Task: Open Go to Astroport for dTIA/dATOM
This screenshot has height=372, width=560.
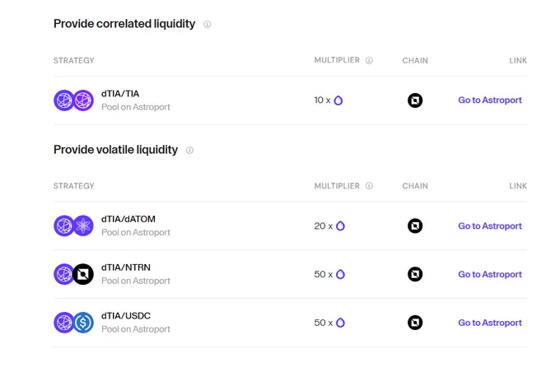Action: tap(490, 226)
